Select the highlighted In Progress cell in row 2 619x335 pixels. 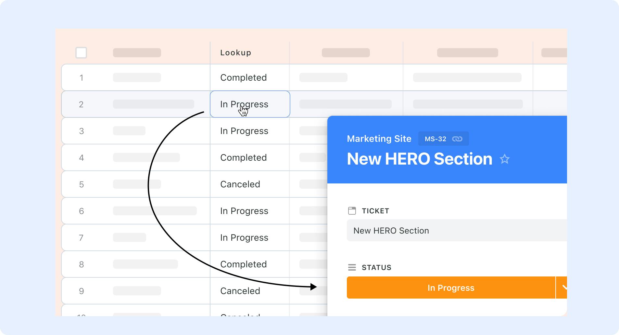tap(250, 104)
